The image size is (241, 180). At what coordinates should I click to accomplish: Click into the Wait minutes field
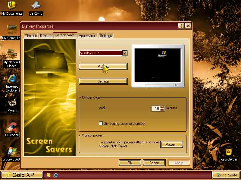155,109
